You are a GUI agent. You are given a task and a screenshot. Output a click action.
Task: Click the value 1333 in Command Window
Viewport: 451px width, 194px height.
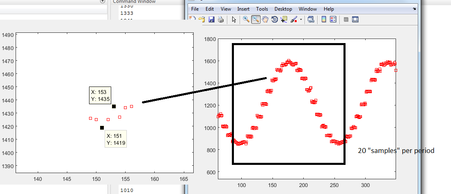click(x=126, y=13)
